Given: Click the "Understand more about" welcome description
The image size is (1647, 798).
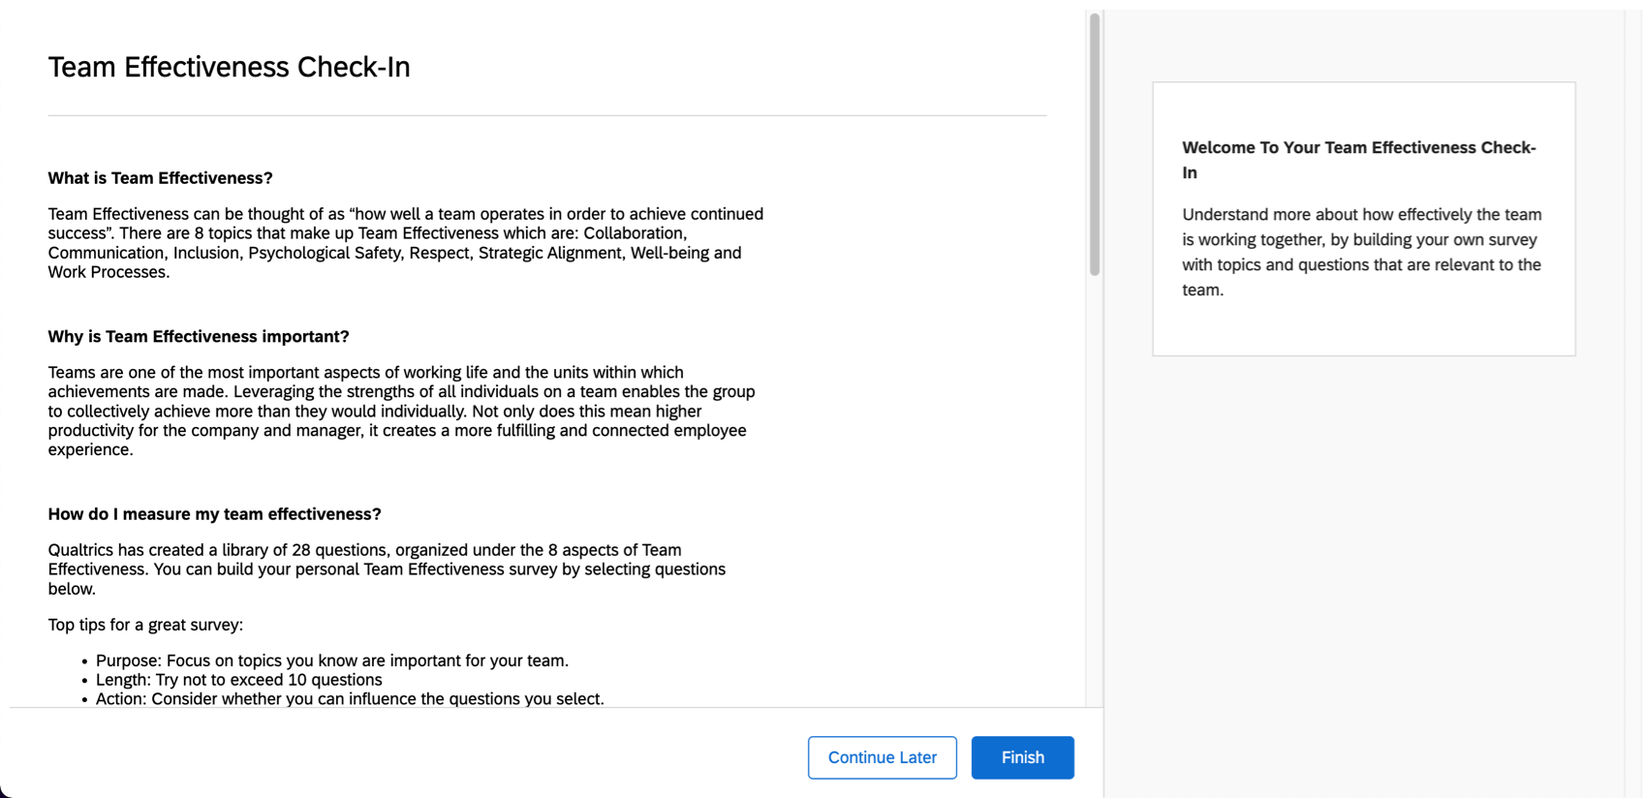Looking at the screenshot, I should [x=1361, y=252].
